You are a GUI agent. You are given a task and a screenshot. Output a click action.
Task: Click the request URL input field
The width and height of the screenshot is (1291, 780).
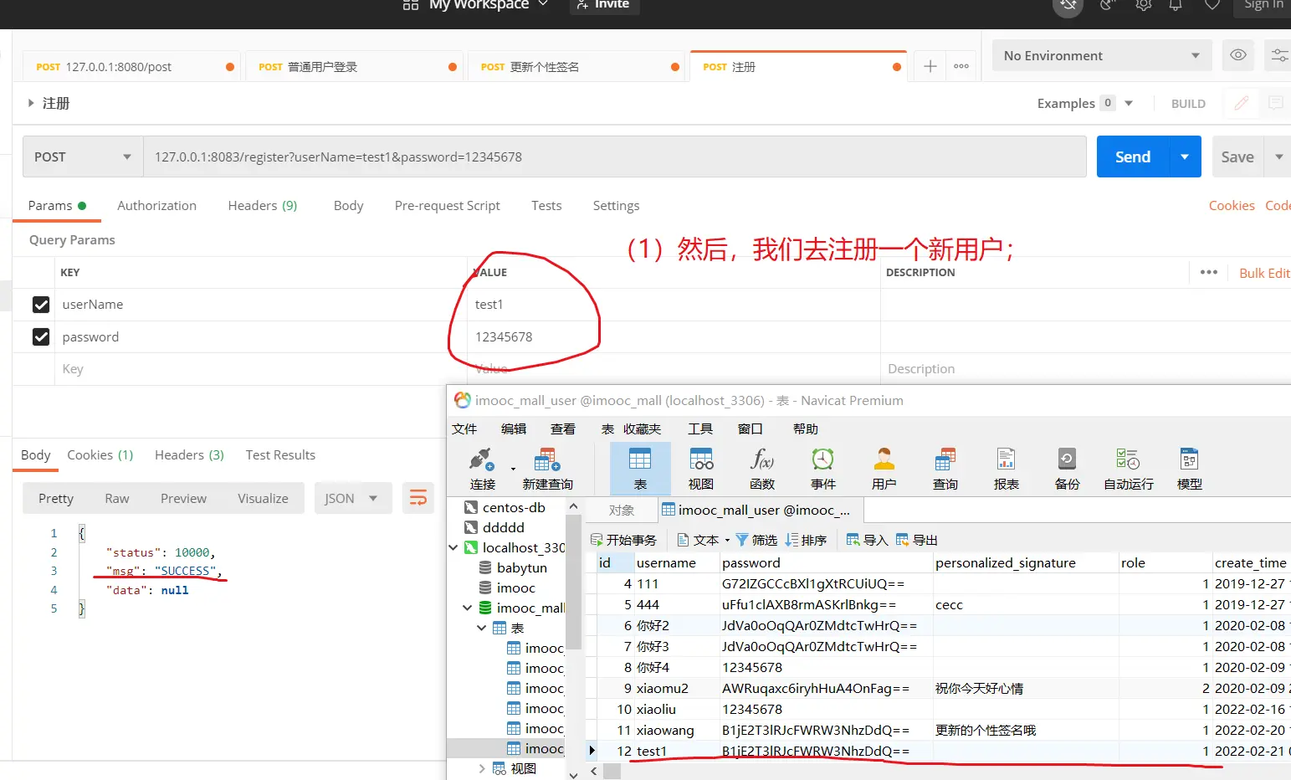614,157
